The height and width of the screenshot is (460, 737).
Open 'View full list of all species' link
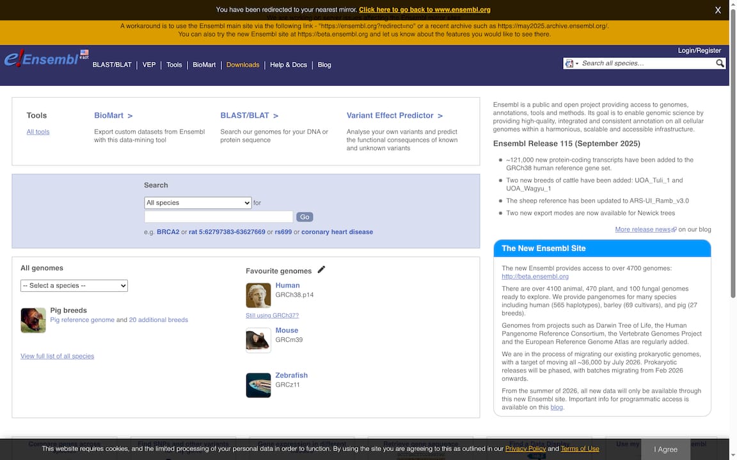point(57,356)
